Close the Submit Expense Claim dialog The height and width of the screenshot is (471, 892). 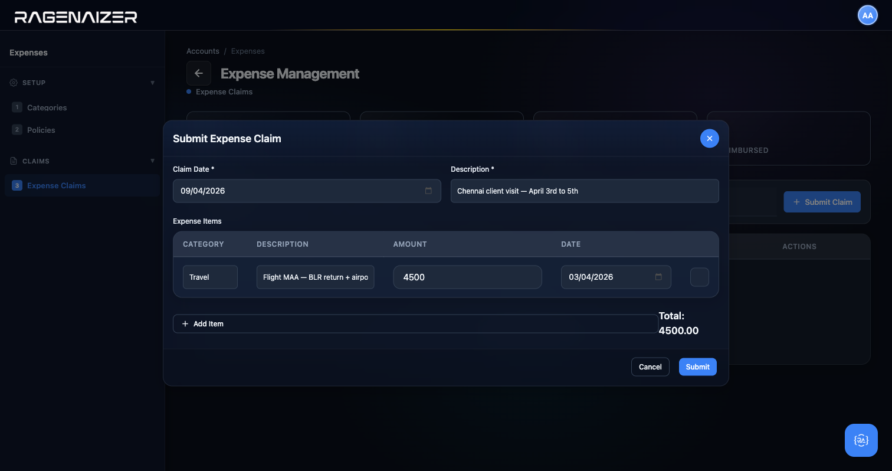point(709,138)
